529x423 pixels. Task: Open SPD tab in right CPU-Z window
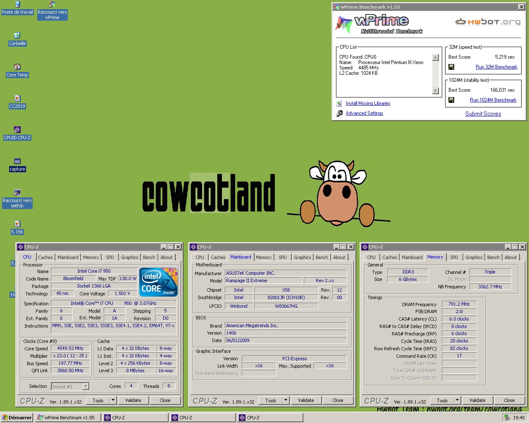(x=454, y=257)
